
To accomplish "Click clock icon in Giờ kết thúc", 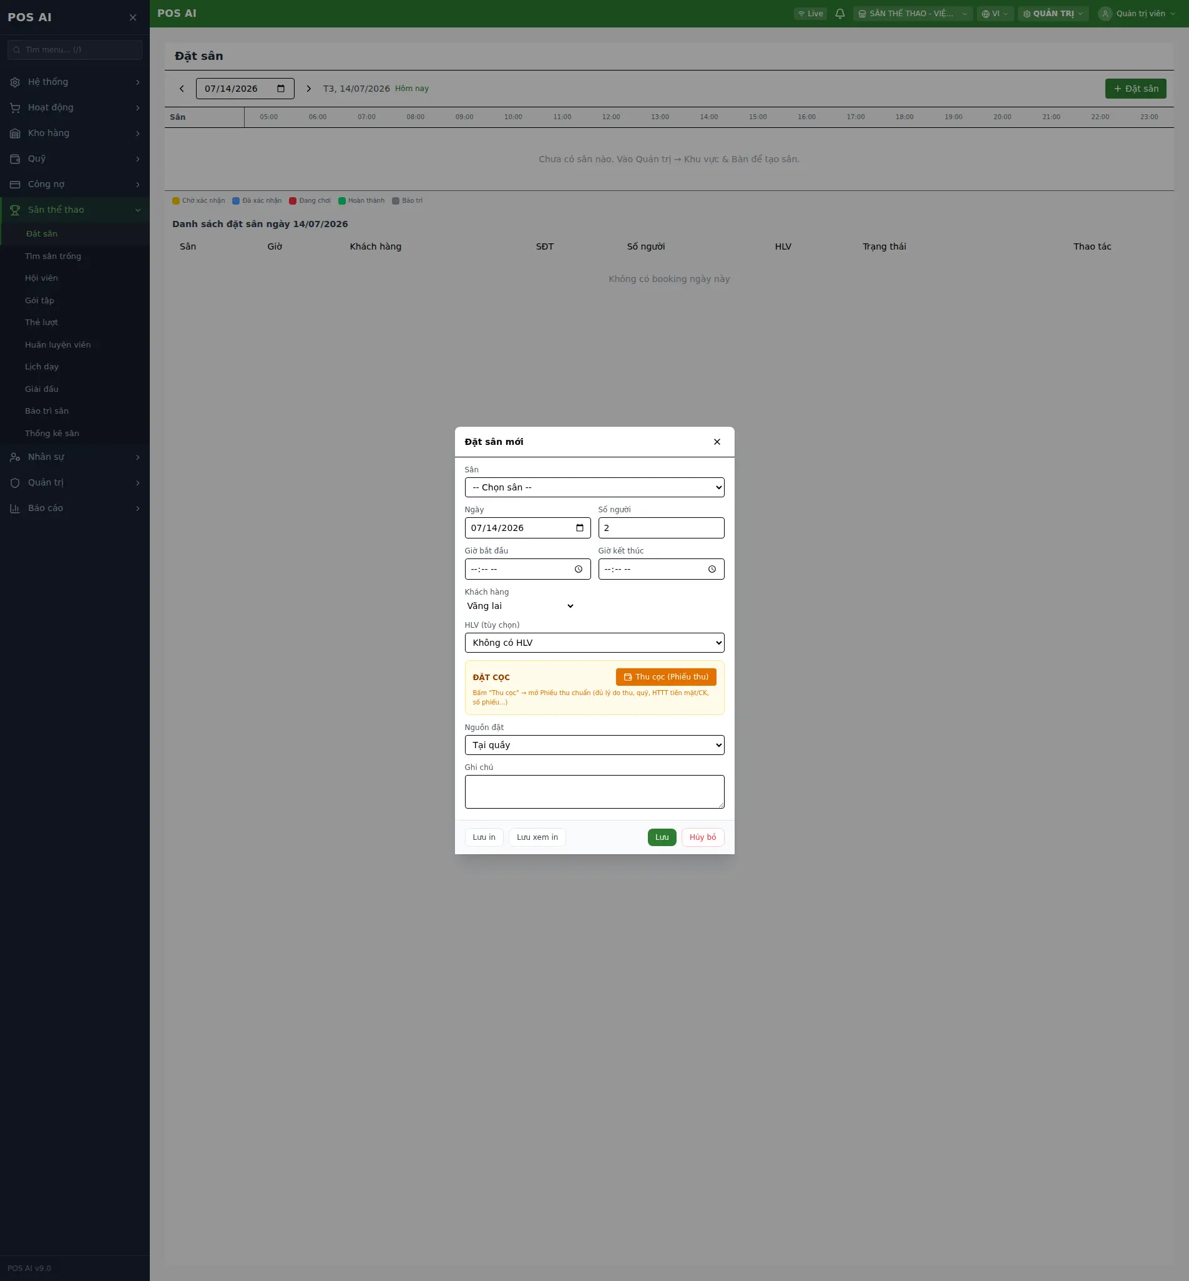I will pos(712,569).
